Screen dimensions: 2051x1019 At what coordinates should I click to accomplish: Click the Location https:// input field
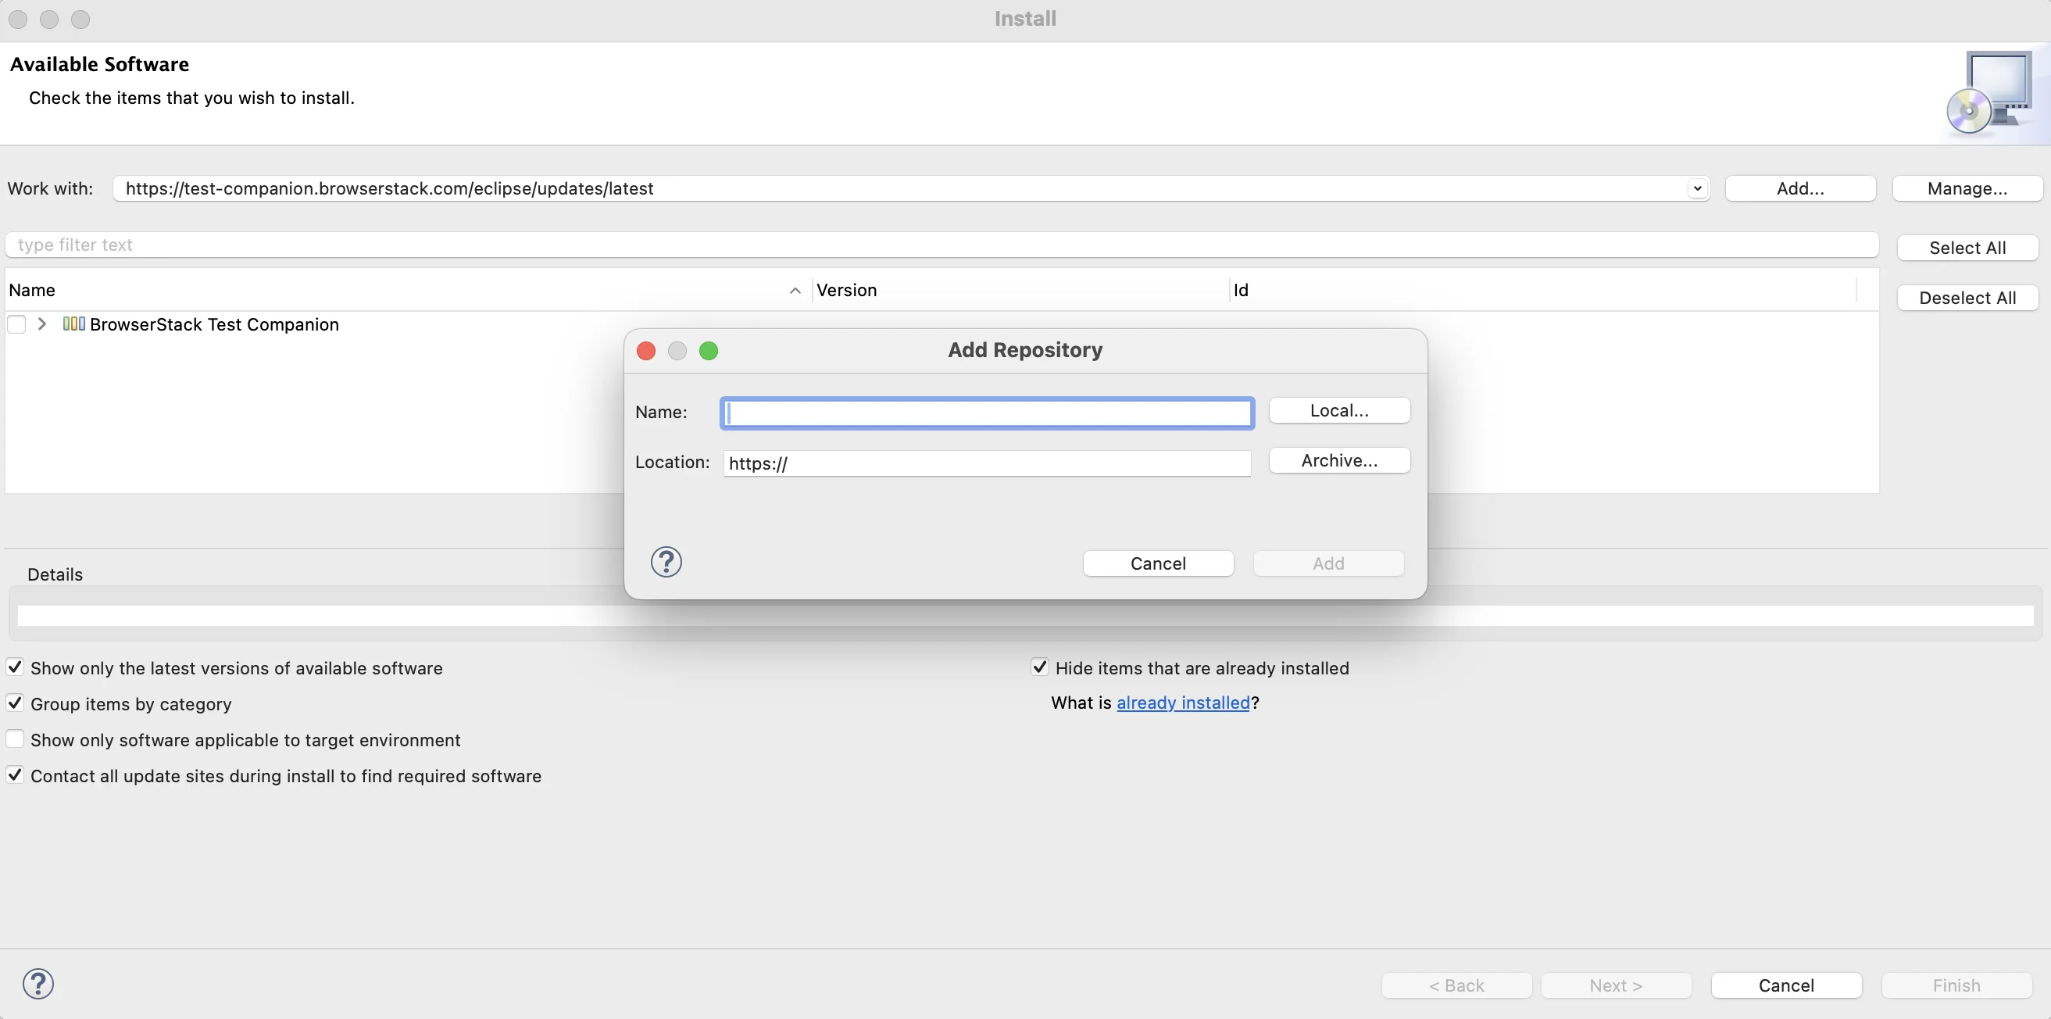[x=988, y=463]
